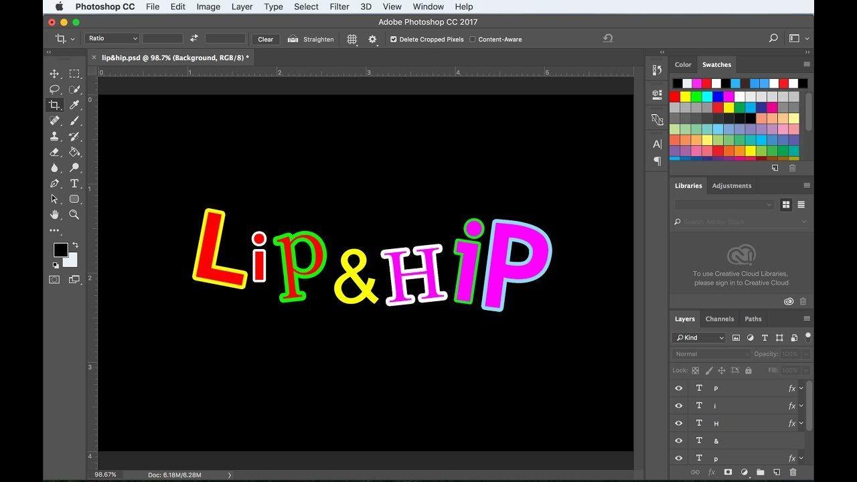Open the Layers panel menu
Image resolution: width=857 pixels, height=482 pixels.
click(807, 319)
